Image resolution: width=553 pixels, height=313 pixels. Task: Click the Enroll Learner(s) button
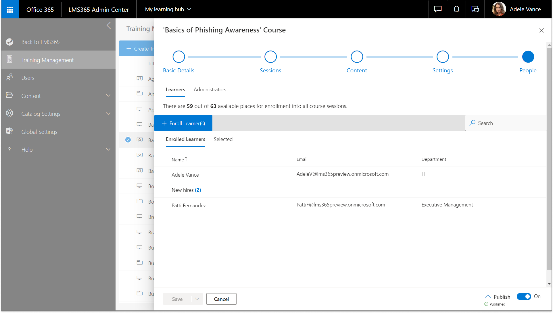coord(183,123)
